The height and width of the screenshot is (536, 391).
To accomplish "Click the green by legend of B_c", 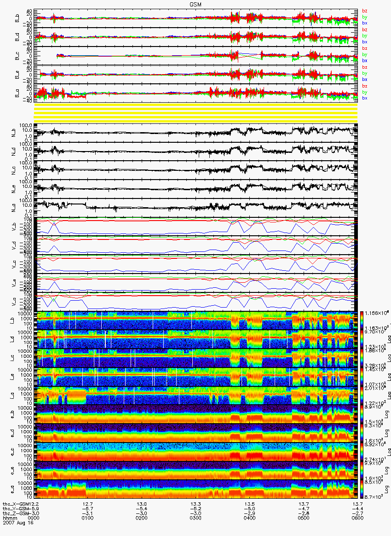I will [365, 54].
